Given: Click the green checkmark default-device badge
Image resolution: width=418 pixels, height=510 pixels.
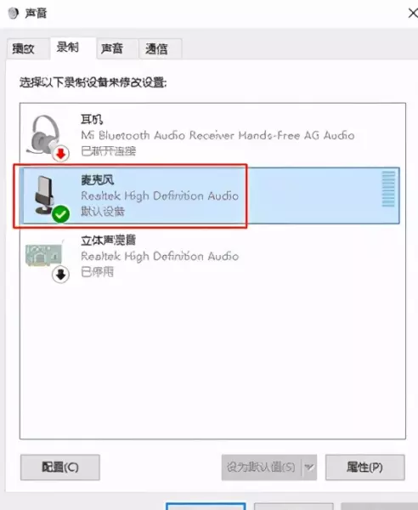Looking at the screenshot, I should coord(61,214).
